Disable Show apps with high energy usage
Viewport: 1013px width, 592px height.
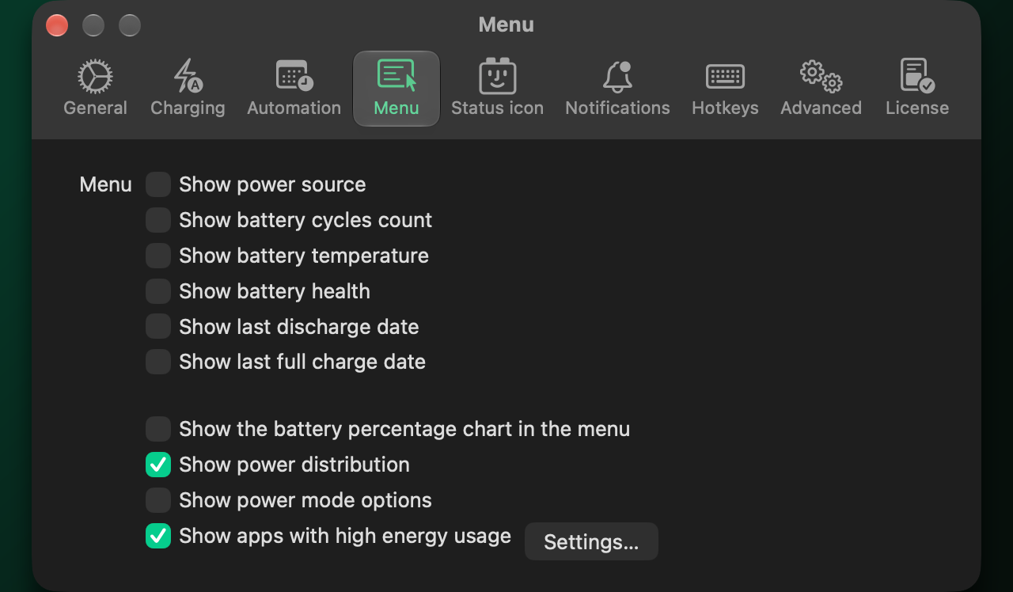[x=158, y=536]
